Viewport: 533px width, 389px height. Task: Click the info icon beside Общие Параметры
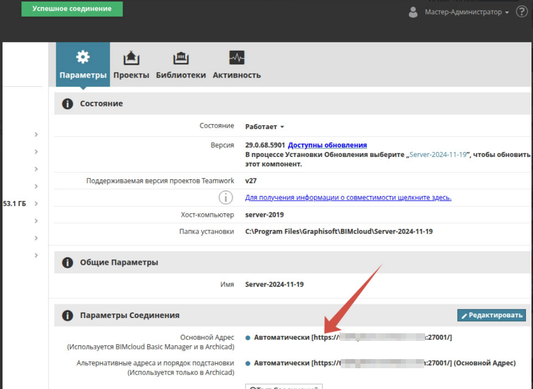(67, 263)
